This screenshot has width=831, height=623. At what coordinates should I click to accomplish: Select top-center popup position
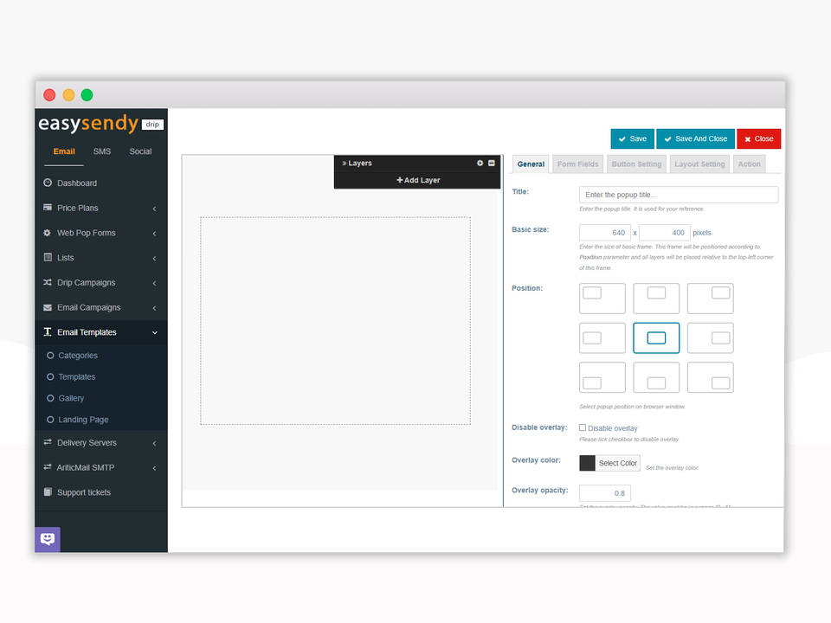click(656, 299)
